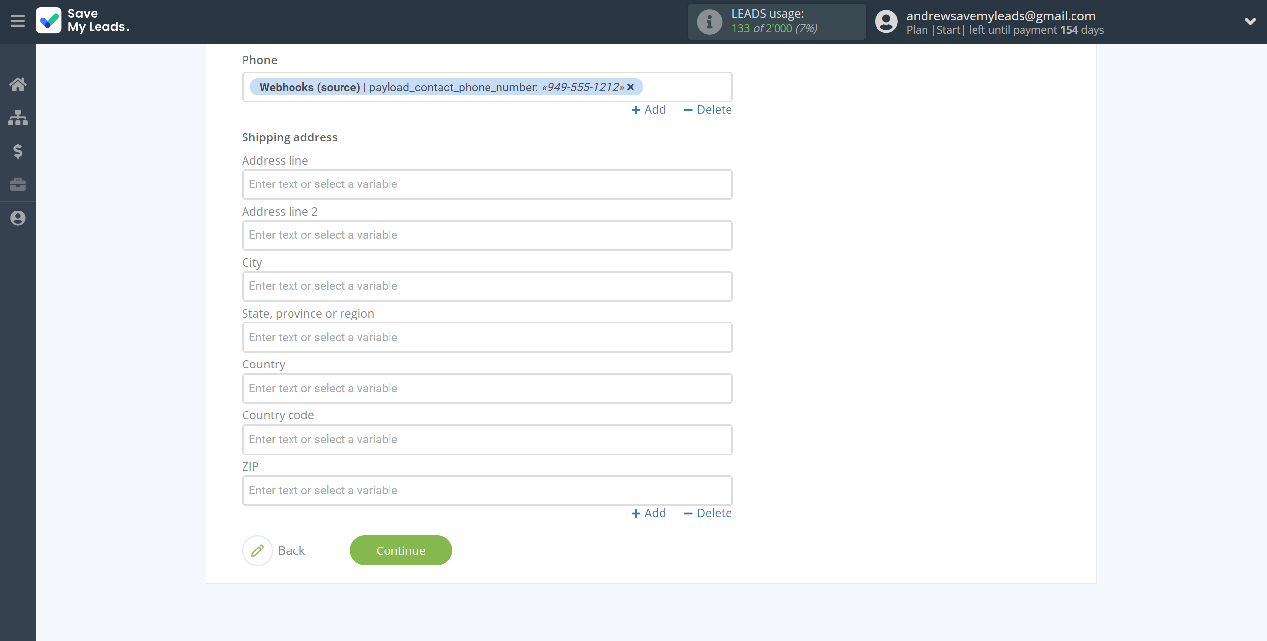Click the Phone field variable tag
The image size is (1267, 641).
(x=446, y=87)
